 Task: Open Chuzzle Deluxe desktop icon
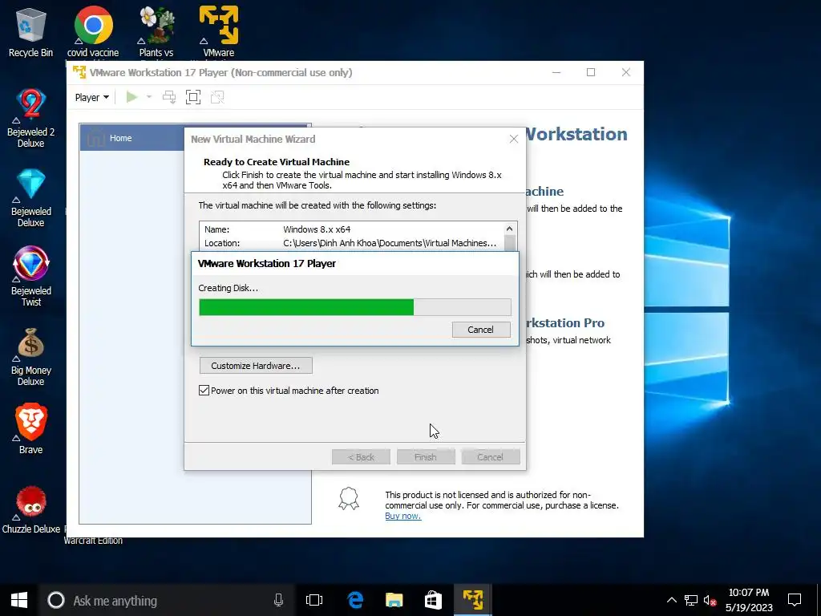(30, 510)
